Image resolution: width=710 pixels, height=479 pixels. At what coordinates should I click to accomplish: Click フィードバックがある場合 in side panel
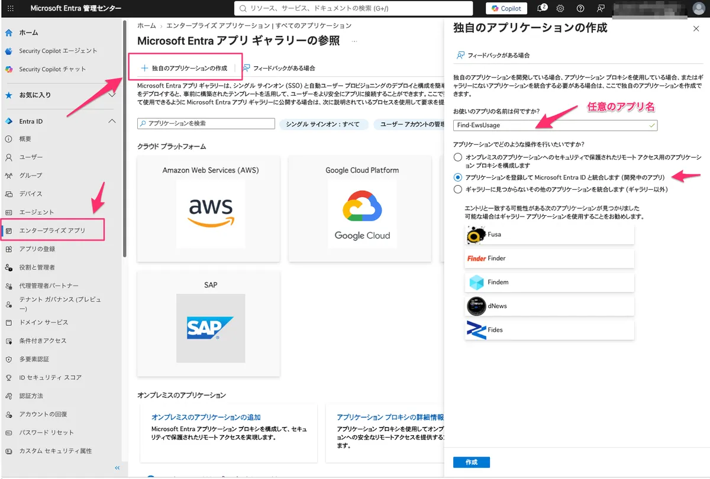point(492,55)
